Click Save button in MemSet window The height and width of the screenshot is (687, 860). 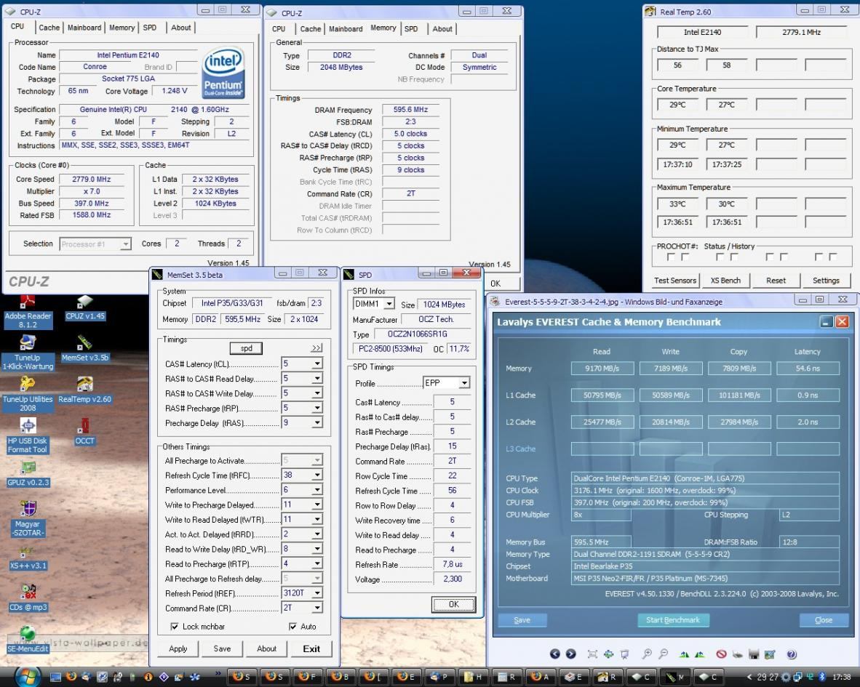click(222, 648)
